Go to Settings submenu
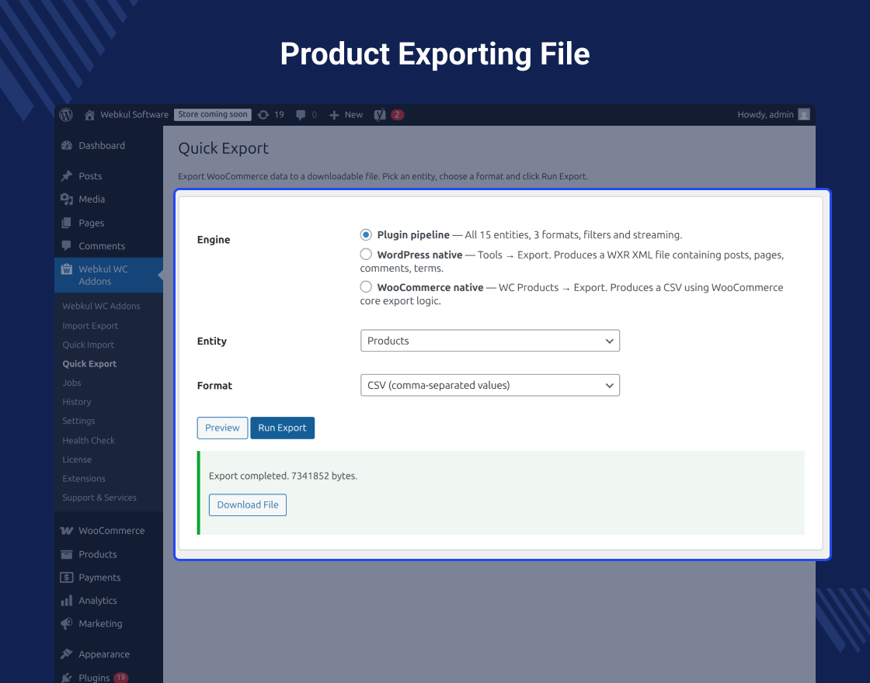 [x=78, y=421]
